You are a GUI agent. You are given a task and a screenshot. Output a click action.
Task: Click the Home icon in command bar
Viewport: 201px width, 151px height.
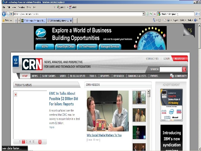pos(154,20)
